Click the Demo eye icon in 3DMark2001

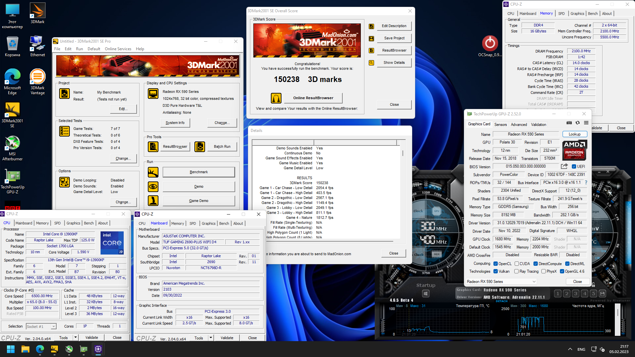153,187
